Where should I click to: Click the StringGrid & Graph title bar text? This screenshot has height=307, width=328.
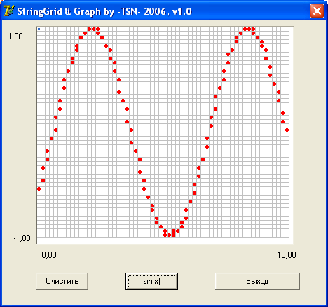coord(104,11)
